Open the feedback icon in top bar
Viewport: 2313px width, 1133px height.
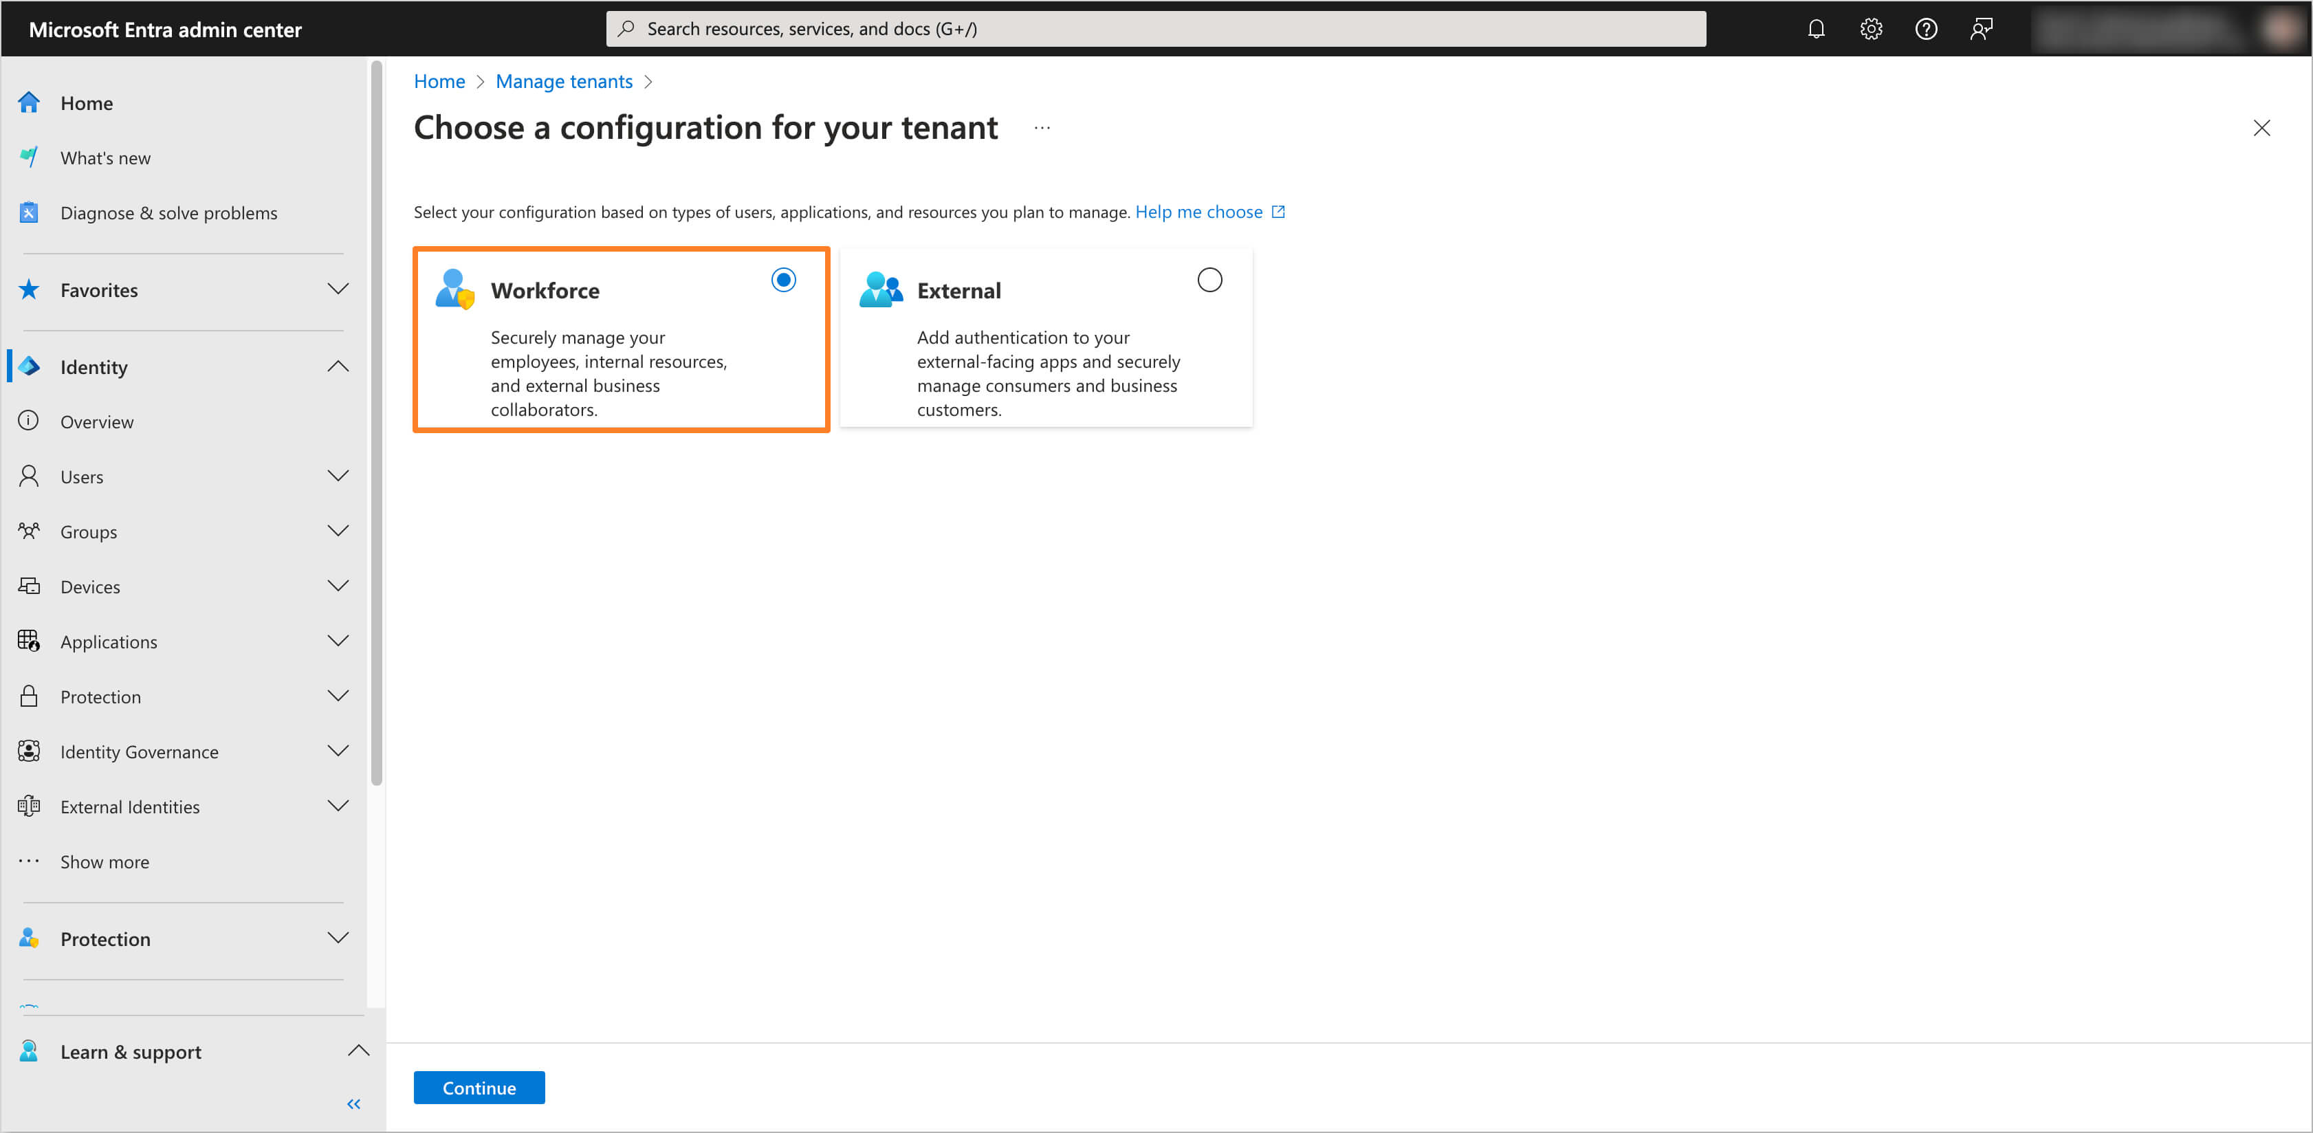pyautogui.click(x=1982, y=27)
